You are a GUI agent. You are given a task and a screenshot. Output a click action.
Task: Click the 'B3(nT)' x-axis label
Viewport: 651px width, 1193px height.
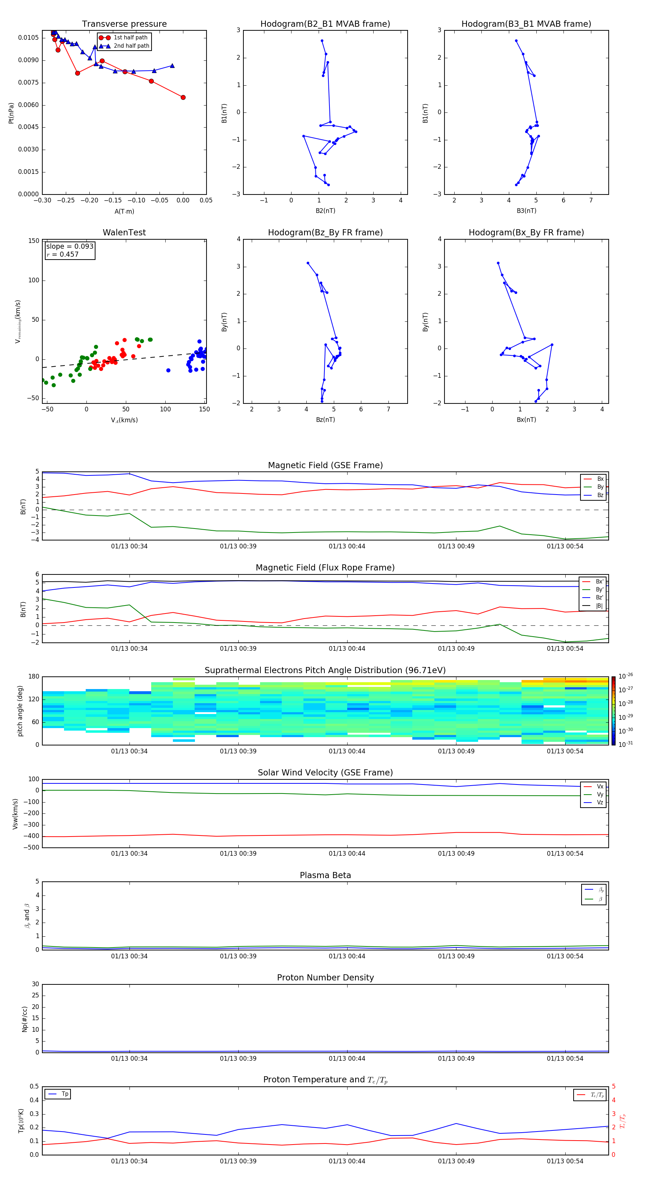pos(526,211)
